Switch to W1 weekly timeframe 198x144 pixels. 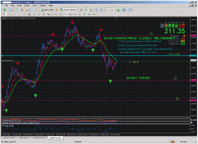(x=89, y=14)
